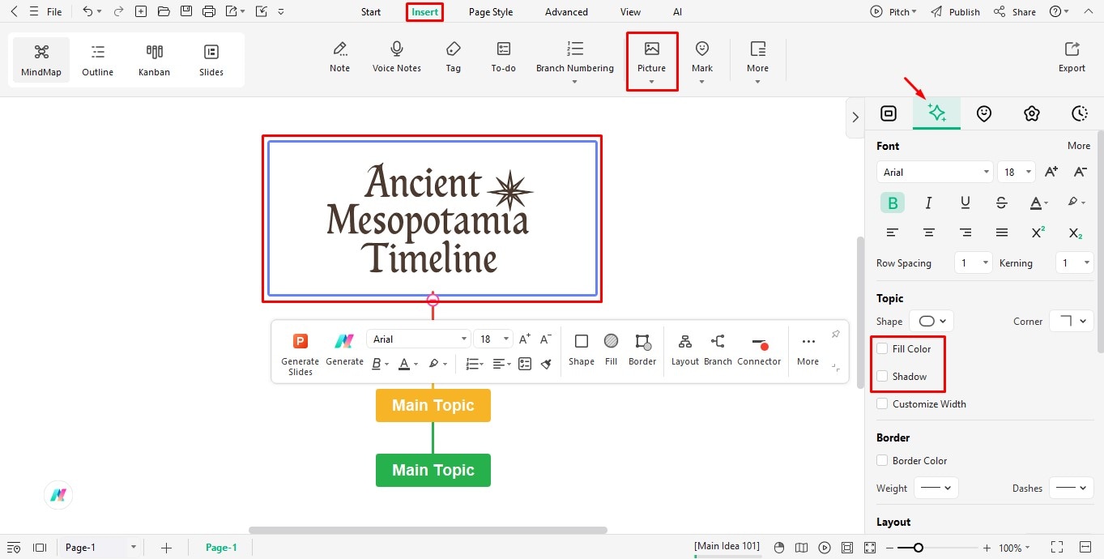Open the folder icon in title bar

click(x=164, y=11)
